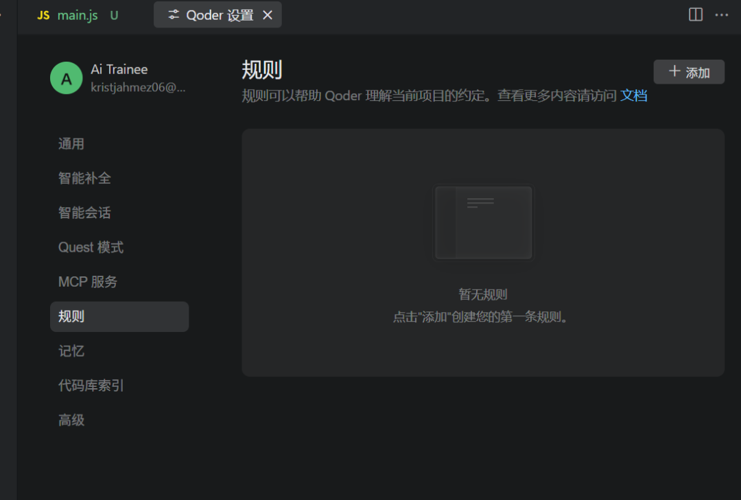
Task: Click the empty rules placeholder illustration
Action: [x=484, y=222]
